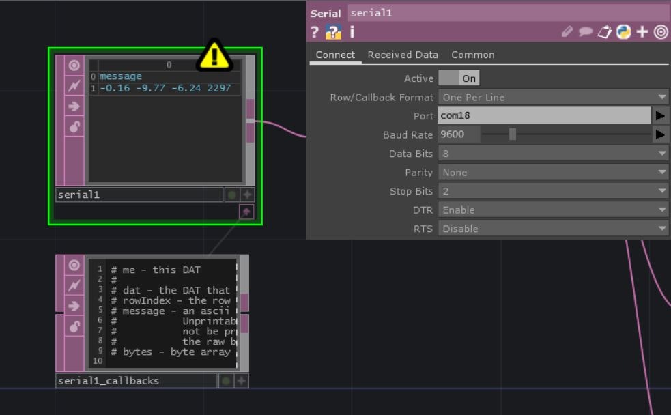Click serial1_callbacks output connector
Viewport: 671px width, 415px height.
(244, 313)
